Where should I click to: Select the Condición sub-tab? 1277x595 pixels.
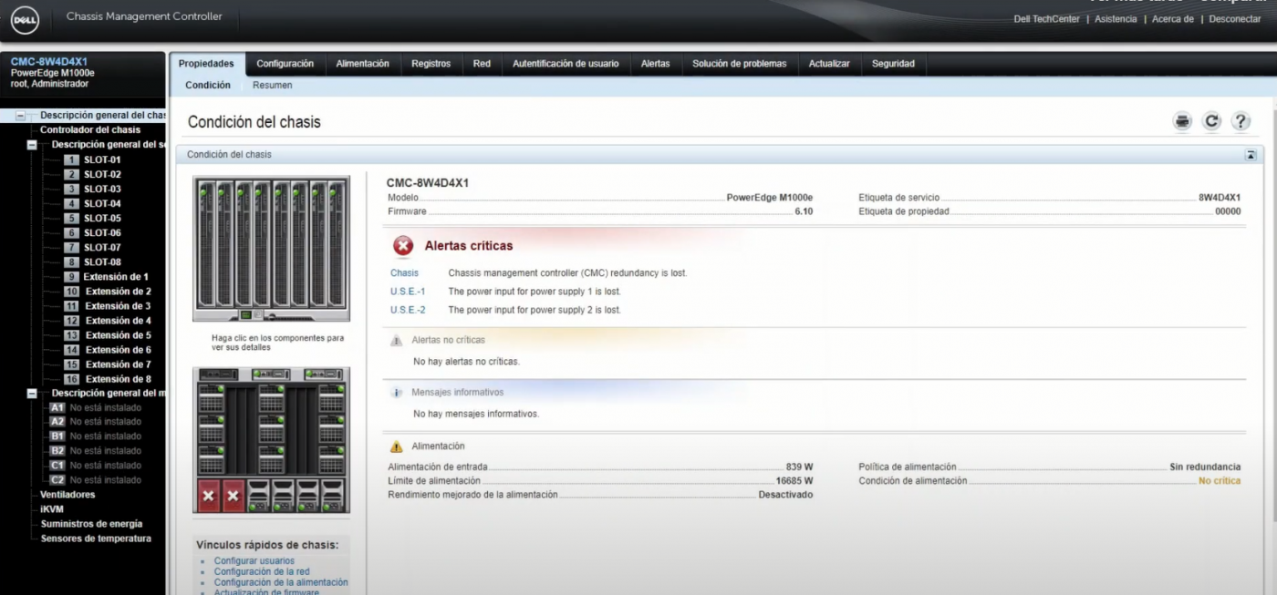pyautogui.click(x=208, y=86)
